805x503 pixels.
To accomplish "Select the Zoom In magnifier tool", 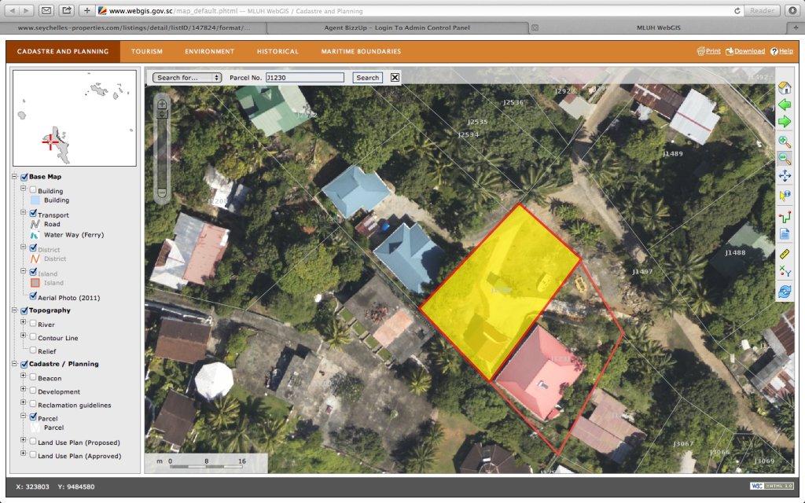I will pyautogui.click(x=784, y=141).
